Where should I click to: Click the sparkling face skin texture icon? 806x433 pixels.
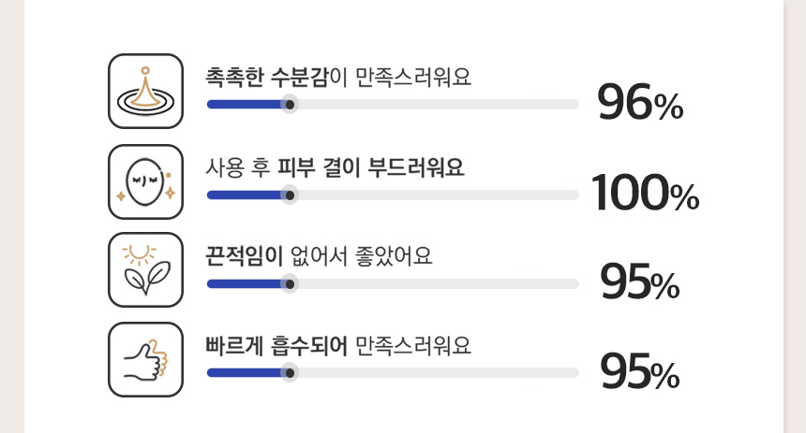[x=145, y=181]
